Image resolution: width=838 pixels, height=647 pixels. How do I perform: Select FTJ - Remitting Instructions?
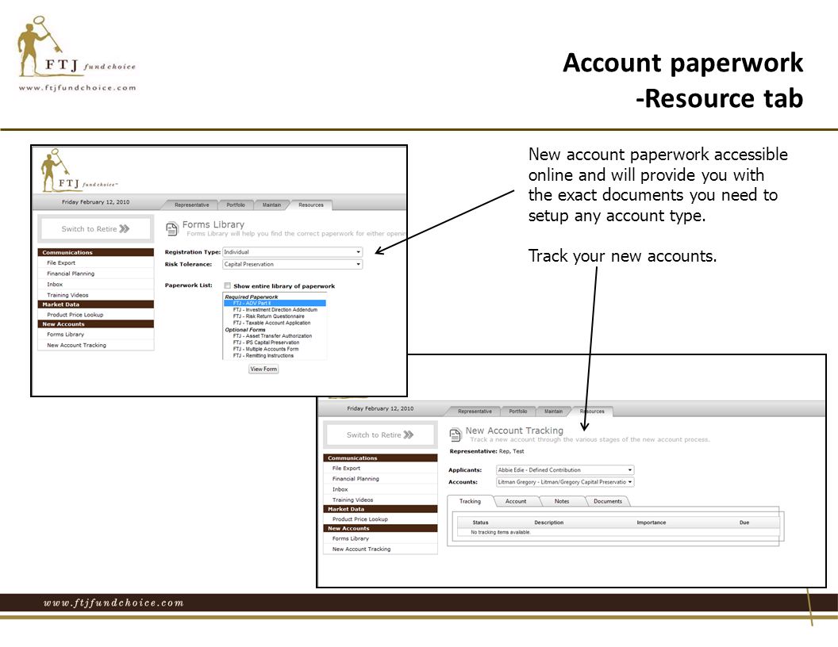click(263, 355)
